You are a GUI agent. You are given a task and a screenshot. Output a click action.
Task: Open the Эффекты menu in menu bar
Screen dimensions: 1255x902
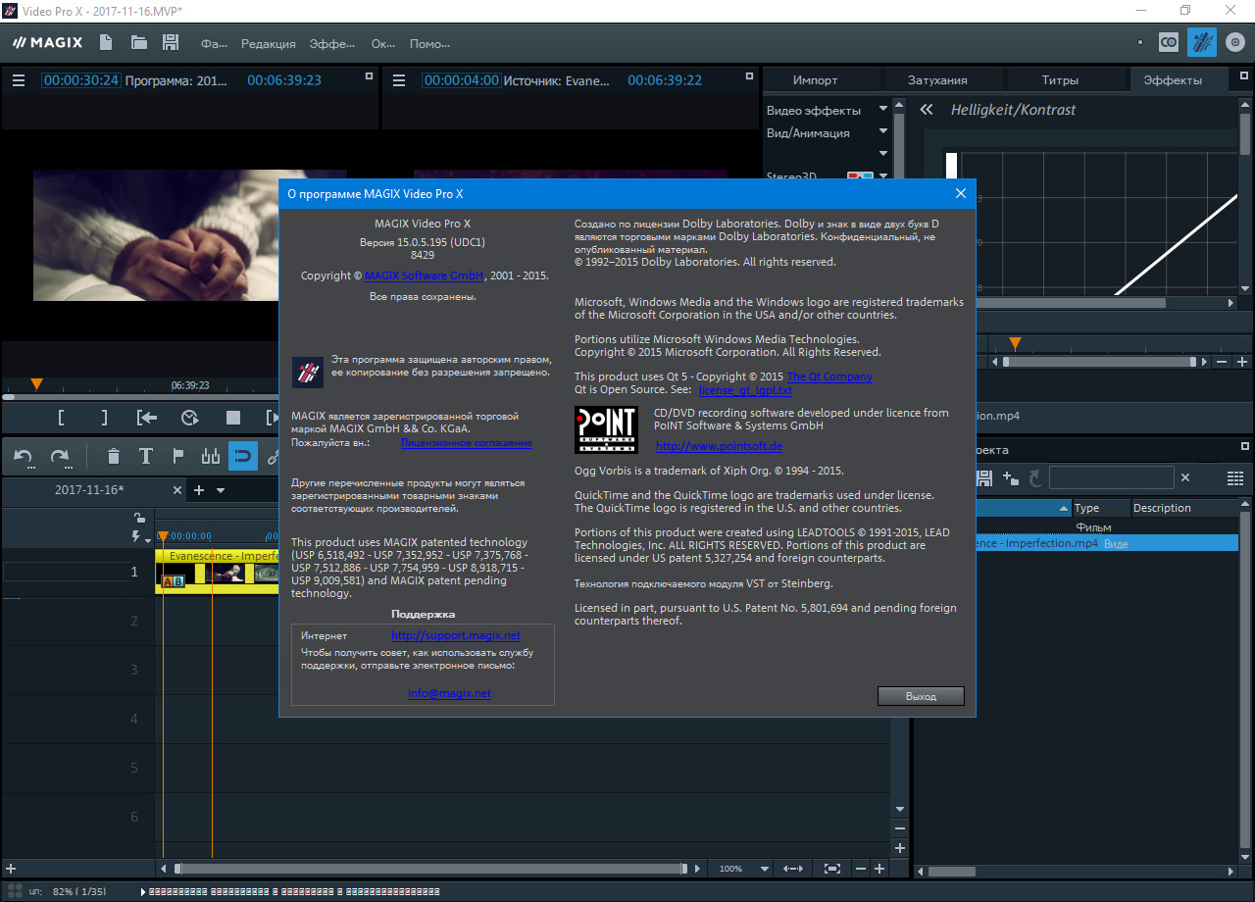pos(331,43)
